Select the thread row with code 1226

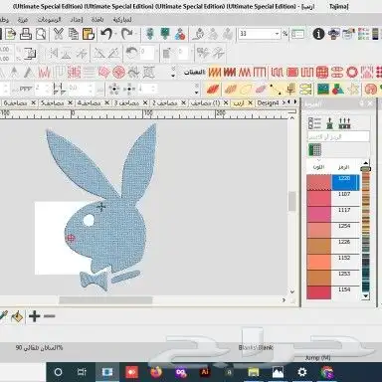(x=333, y=247)
